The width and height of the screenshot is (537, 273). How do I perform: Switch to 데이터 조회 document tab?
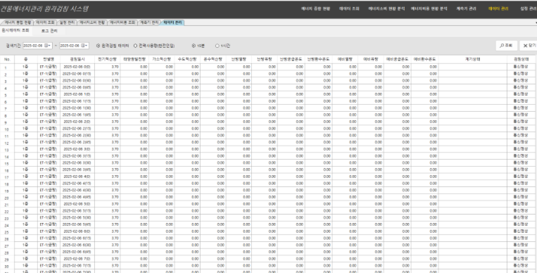[x=45, y=23]
